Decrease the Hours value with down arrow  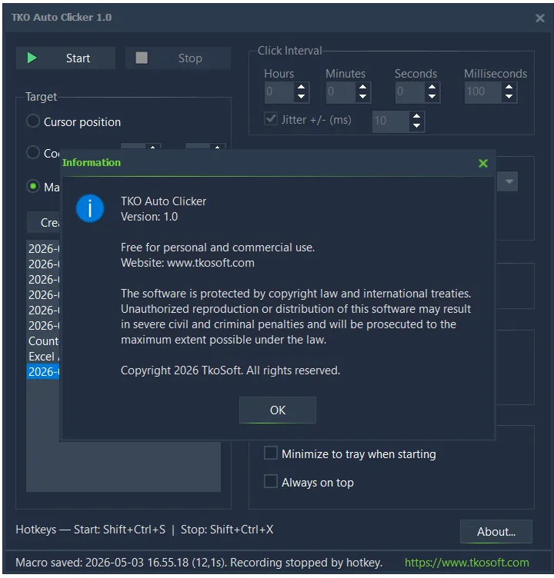click(301, 97)
